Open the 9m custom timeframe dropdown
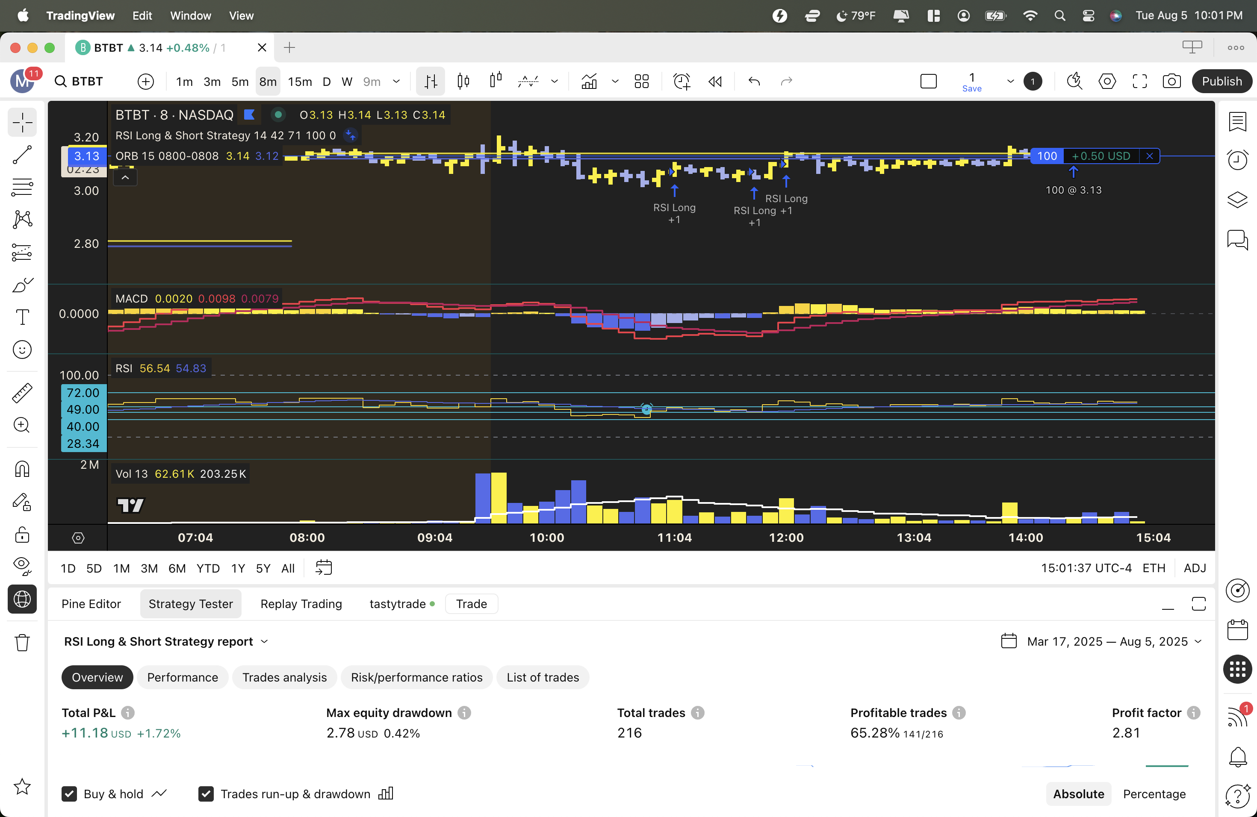Viewport: 1257px width, 817px height. [396, 81]
